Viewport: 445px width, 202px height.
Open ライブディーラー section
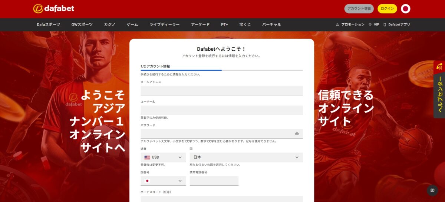click(165, 24)
